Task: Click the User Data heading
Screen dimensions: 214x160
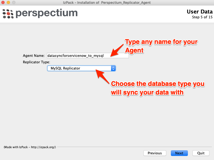Action: [200, 12]
